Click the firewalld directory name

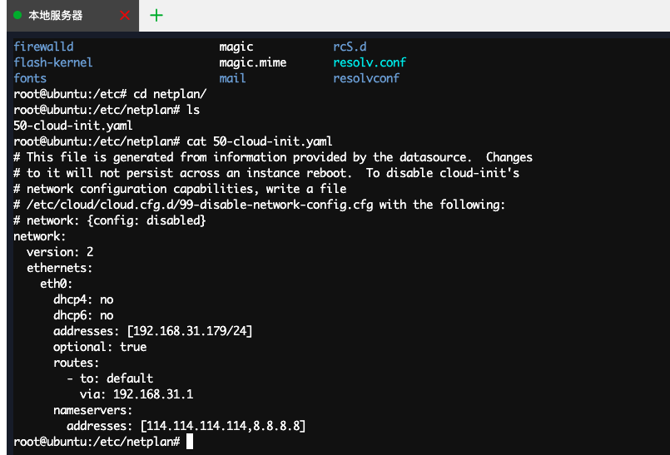[43, 47]
